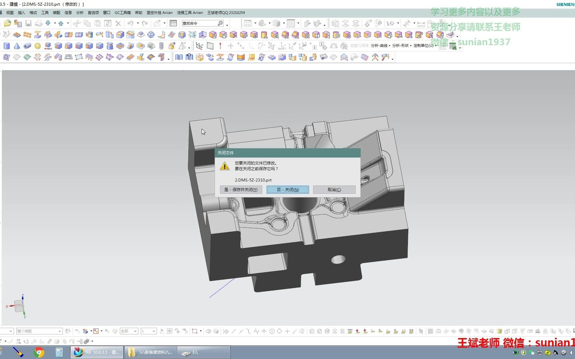The width and height of the screenshot is (575, 359).
Task: Click the red Datum Axis arrow icon
Action: click(x=220, y=46)
